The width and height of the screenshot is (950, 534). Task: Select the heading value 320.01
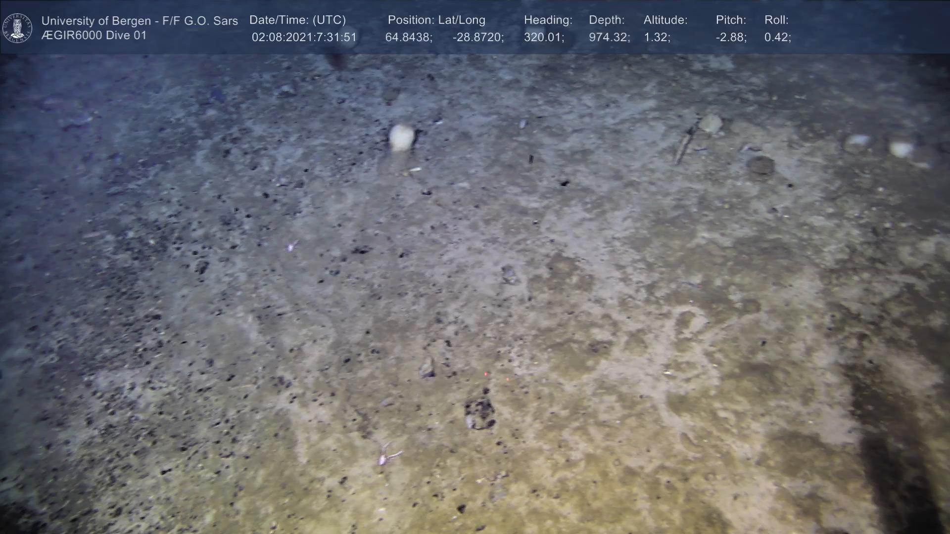(543, 38)
